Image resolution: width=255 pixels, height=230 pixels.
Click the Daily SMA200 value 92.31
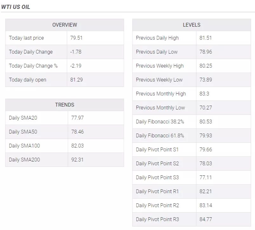77,160
